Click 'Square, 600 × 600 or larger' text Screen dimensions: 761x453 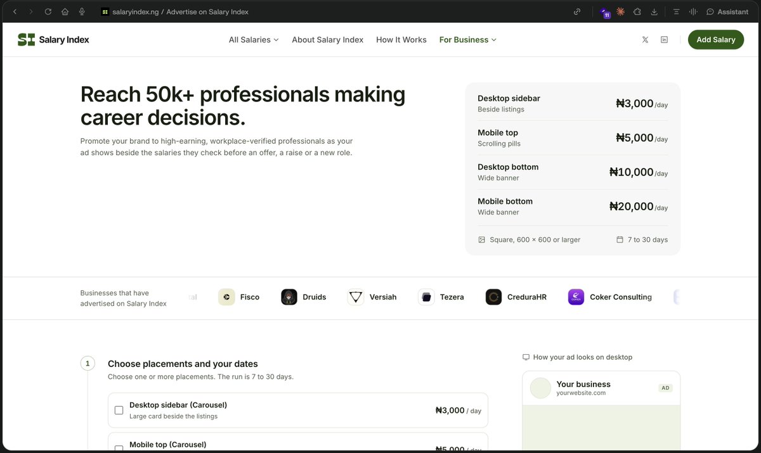tap(535, 239)
